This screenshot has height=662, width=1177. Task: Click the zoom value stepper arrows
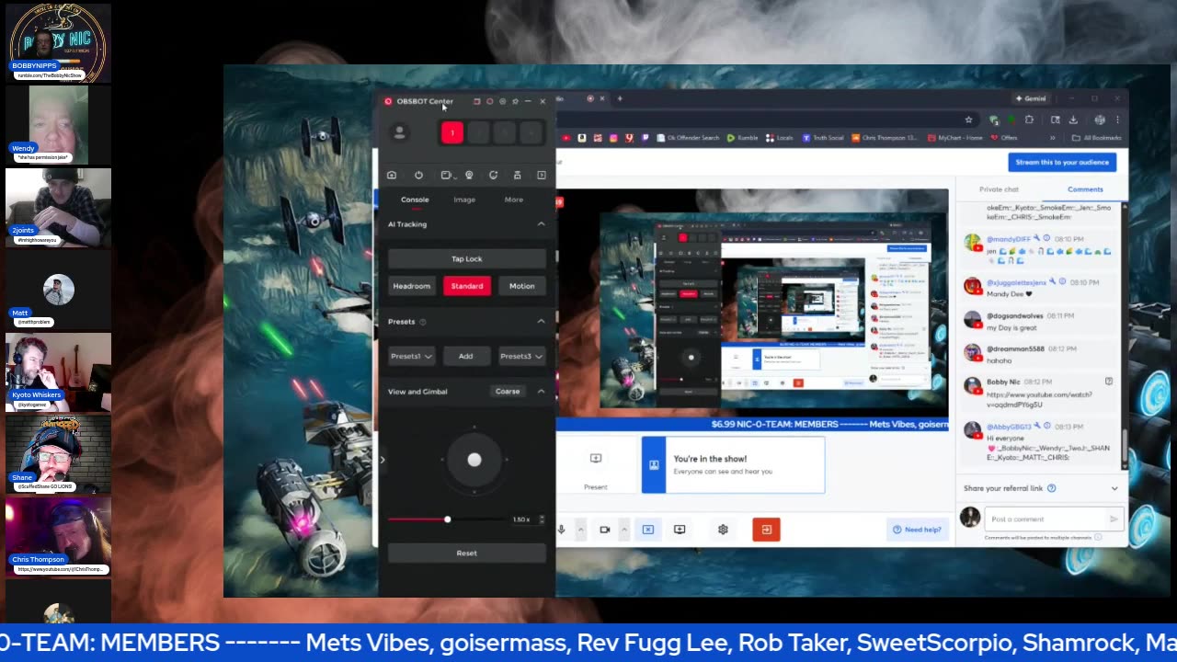[542, 519]
